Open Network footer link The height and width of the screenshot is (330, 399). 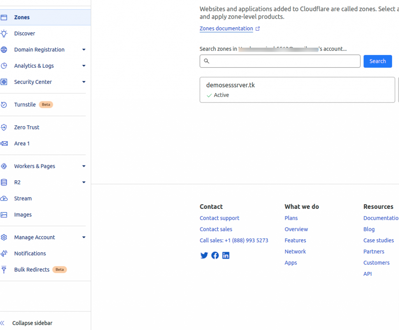(x=295, y=252)
